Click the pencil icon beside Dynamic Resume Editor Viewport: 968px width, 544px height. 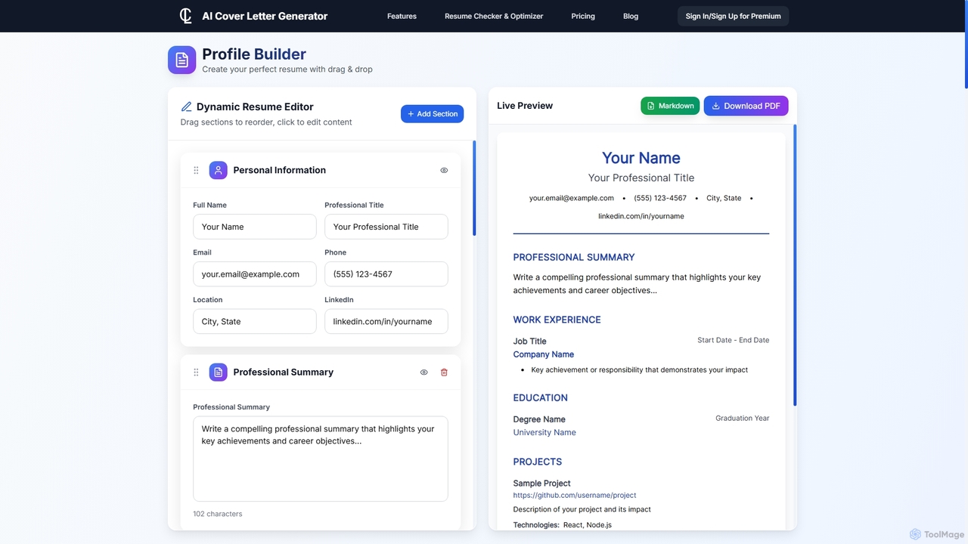(x=186, y=107)
